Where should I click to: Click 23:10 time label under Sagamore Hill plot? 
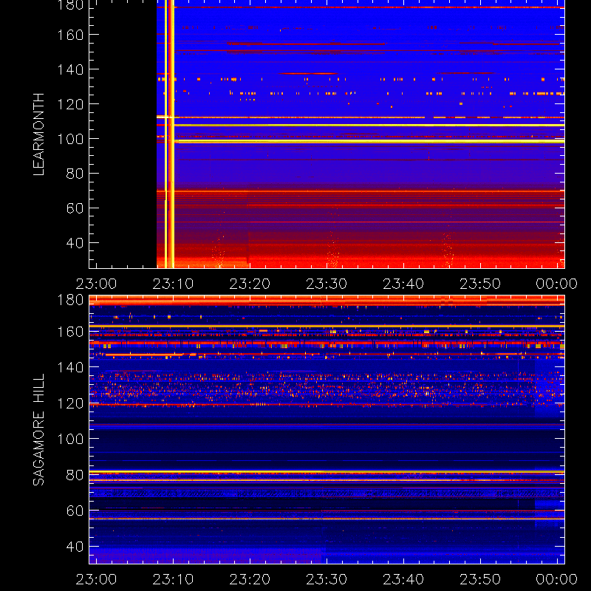click(173, 579)
